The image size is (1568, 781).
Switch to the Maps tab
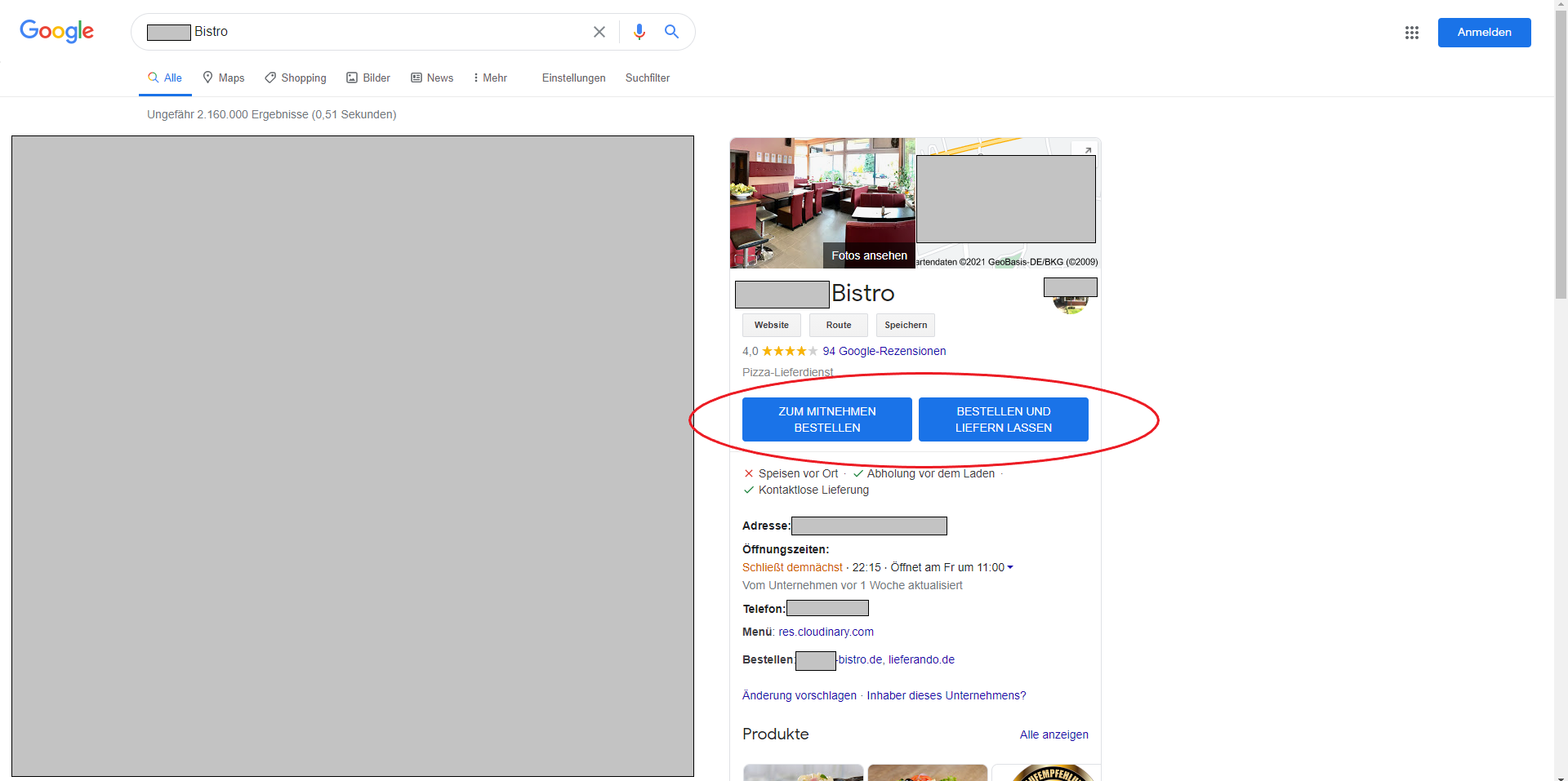pos(224,78)
